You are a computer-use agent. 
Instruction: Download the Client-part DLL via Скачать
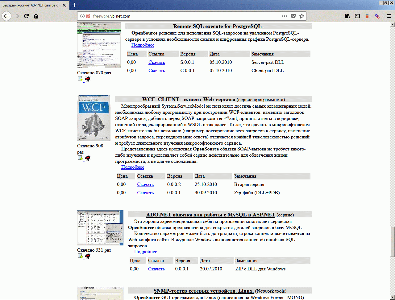click(x=157, y=71)
